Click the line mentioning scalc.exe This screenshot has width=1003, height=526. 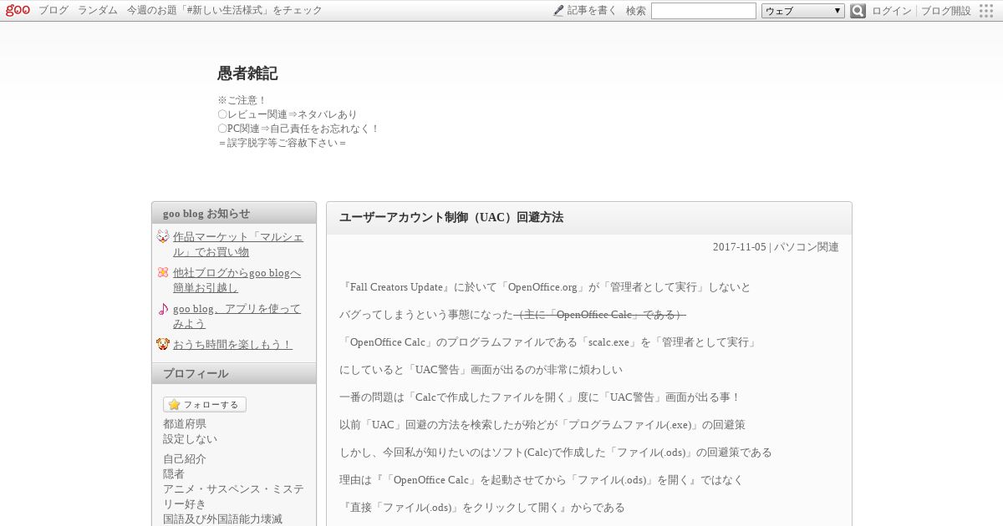point(548,342)
